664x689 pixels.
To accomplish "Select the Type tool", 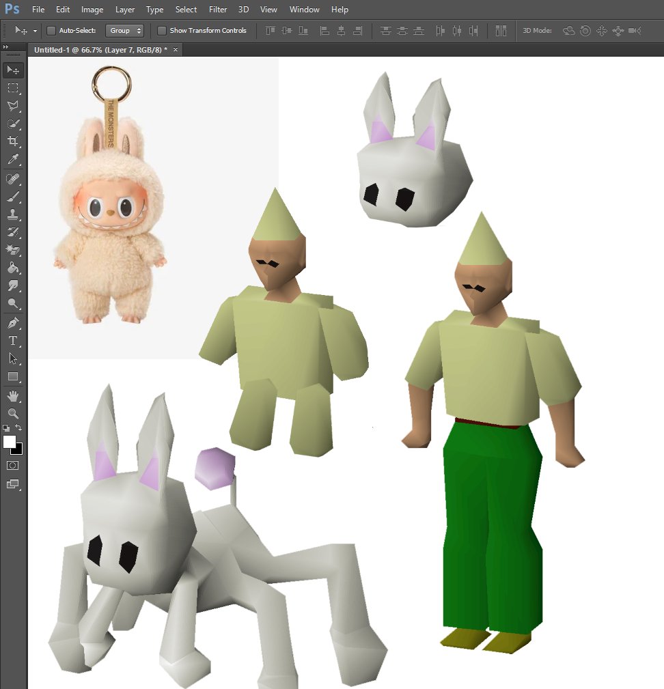I will pyautogui.click(x=12, y=341).
